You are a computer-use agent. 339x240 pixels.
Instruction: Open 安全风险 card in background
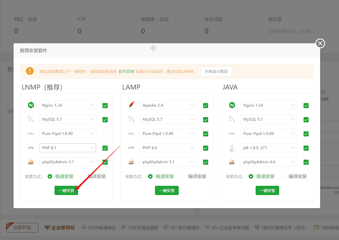coord(226,26)
